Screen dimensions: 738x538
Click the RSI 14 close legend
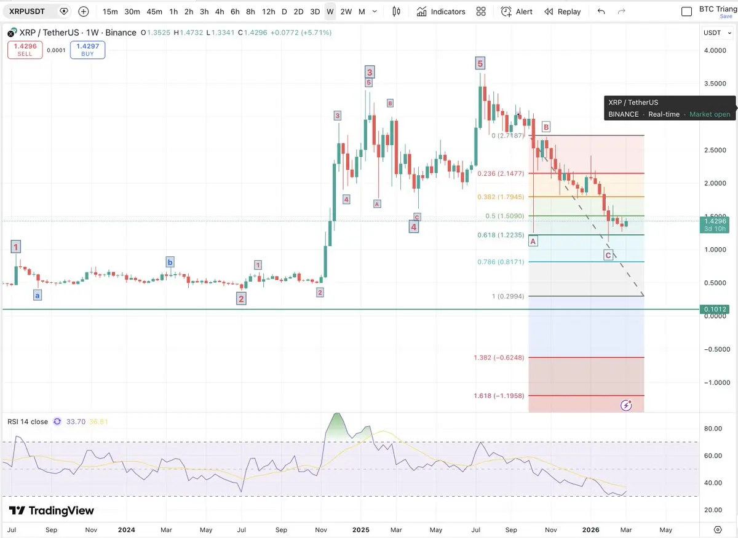click(28, 422)
